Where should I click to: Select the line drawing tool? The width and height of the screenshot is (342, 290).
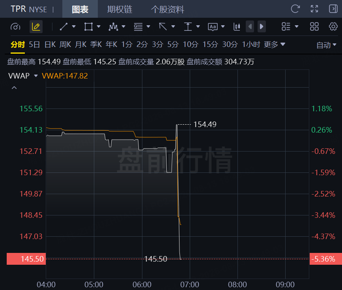(64, 26)
